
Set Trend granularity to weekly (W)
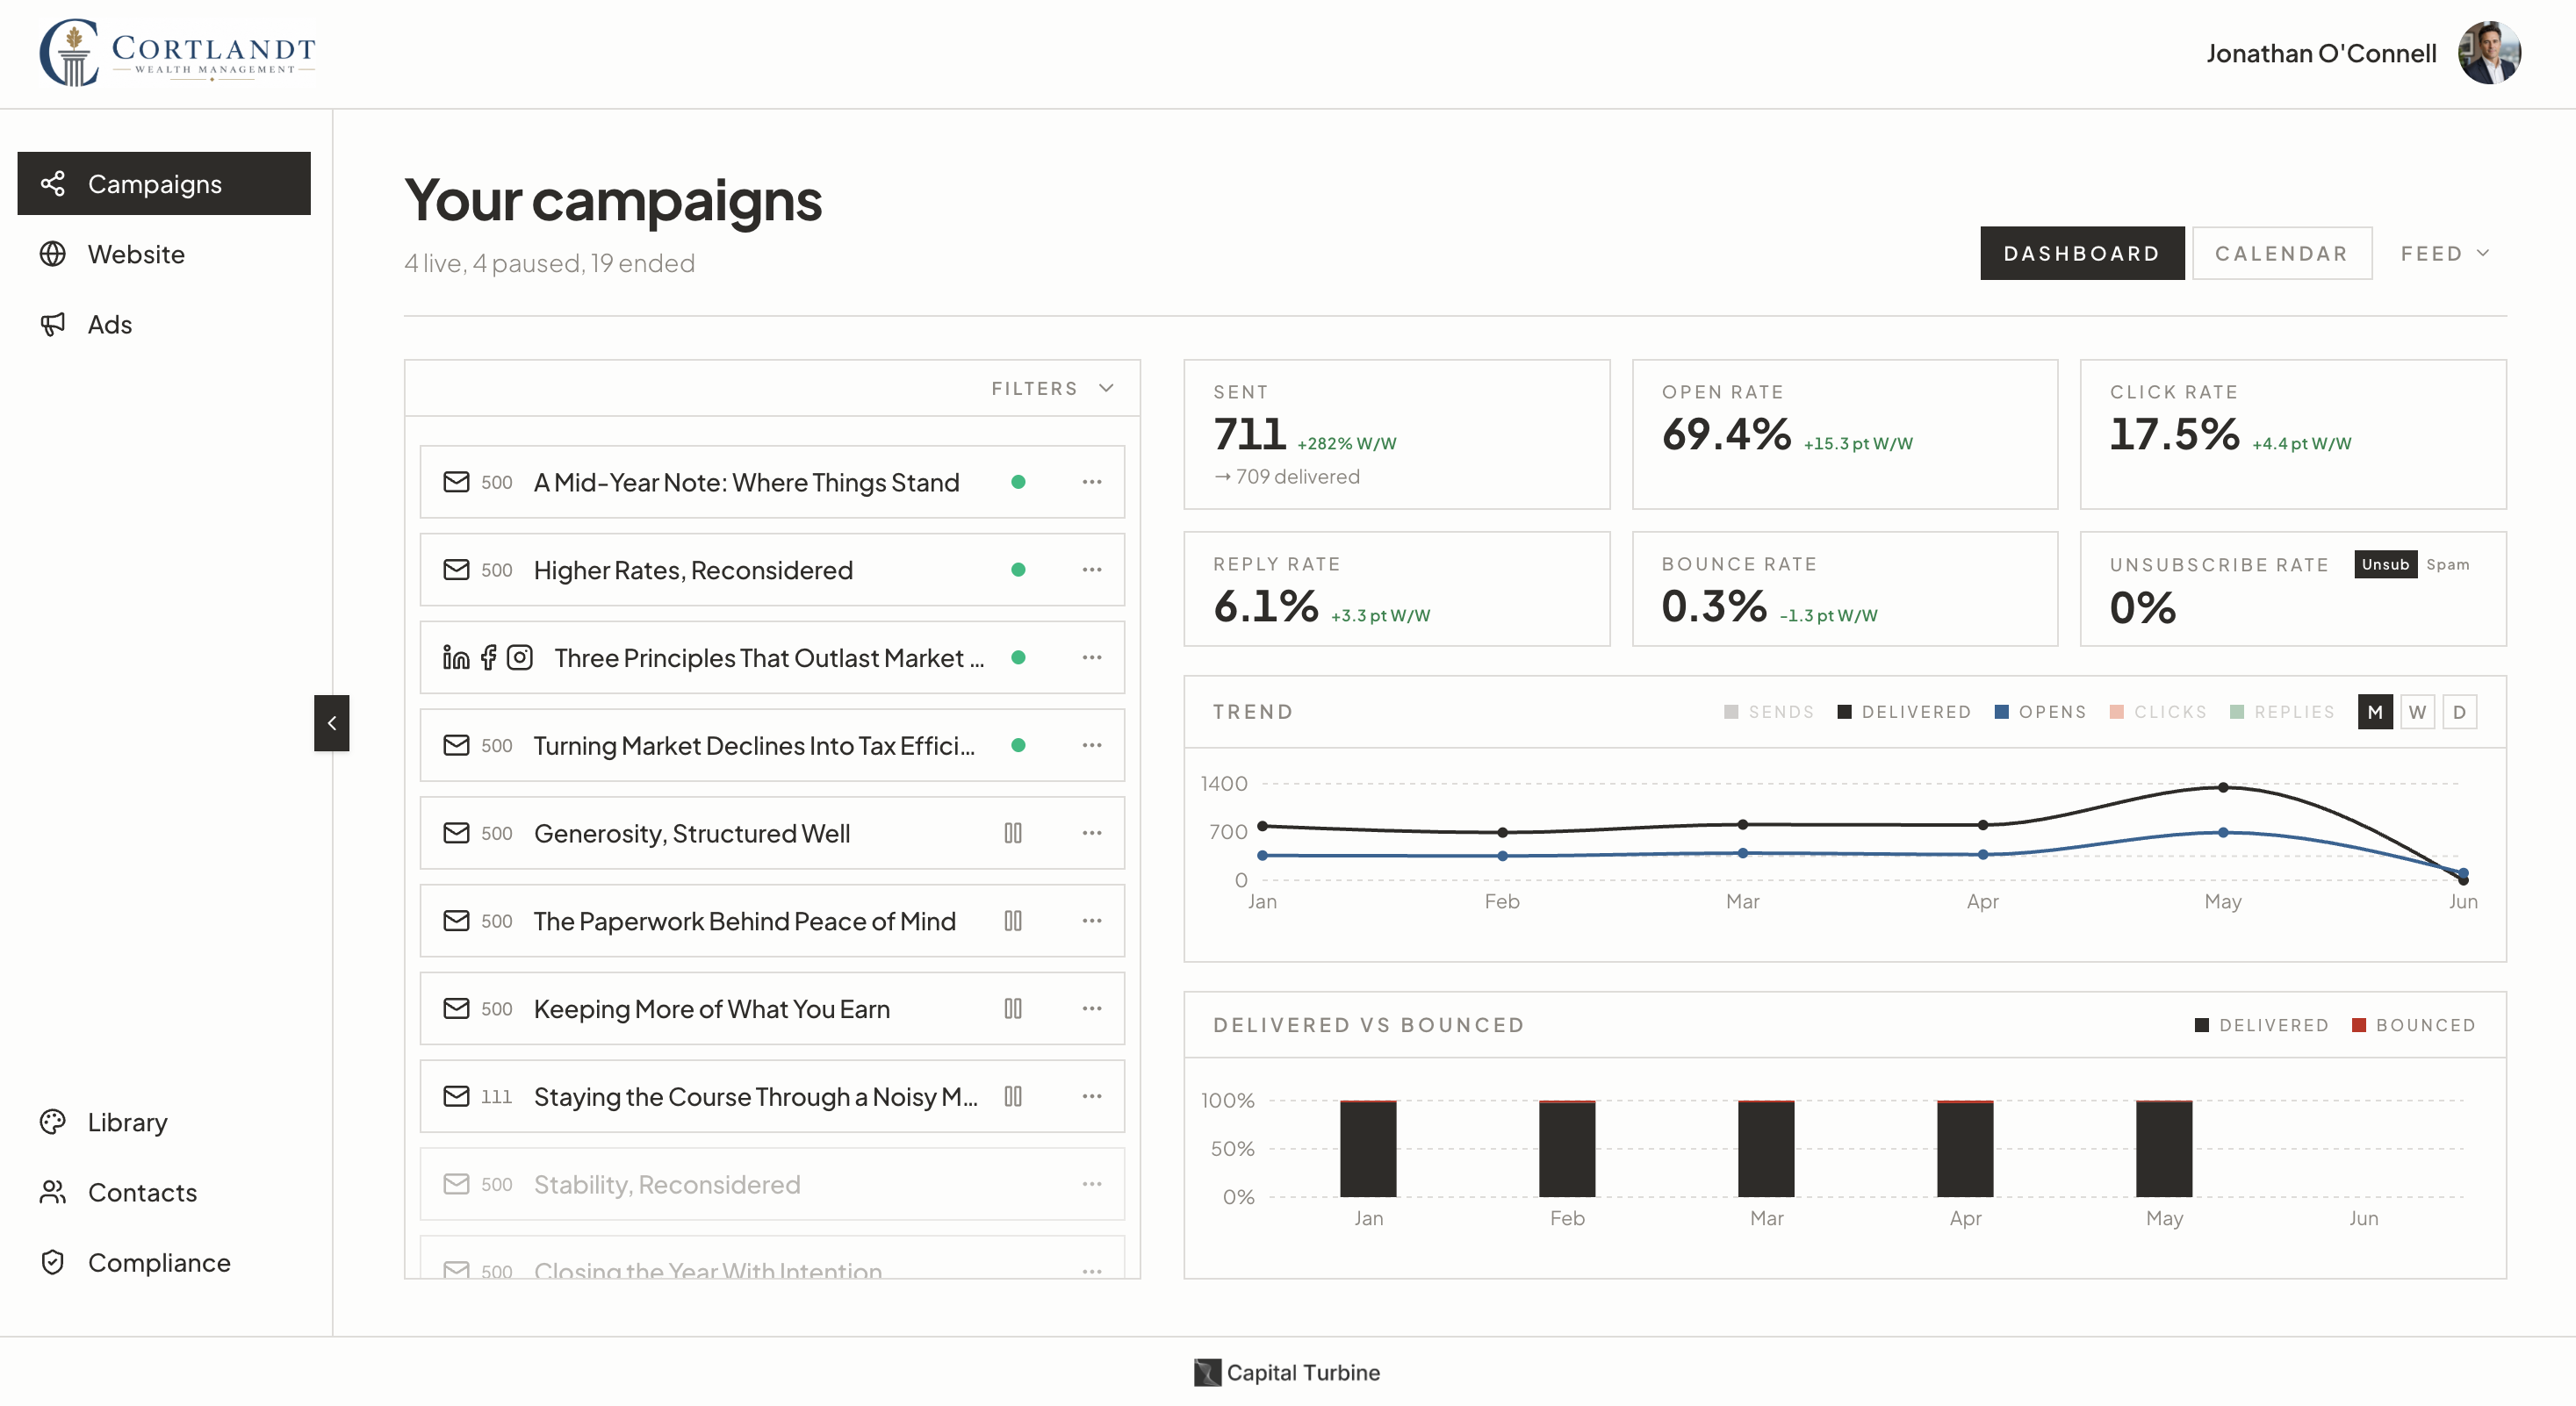2418,712
